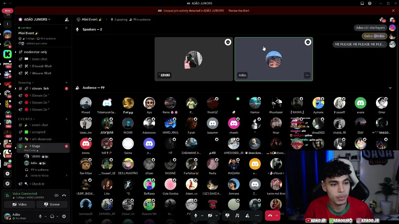This screenshot has width=399, height=224.
Task: Join the Stream On 1 voice channel
Action: 43,96
